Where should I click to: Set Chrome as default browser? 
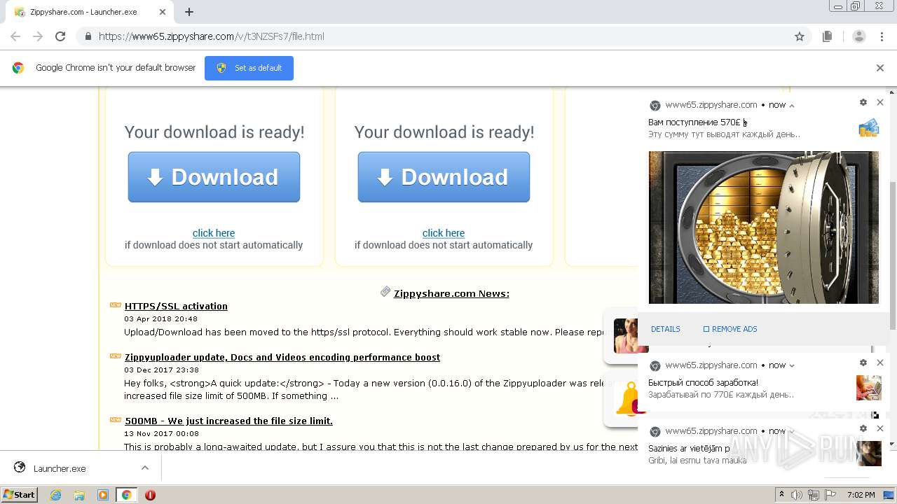pyautogui.click(x=249, y=68)
